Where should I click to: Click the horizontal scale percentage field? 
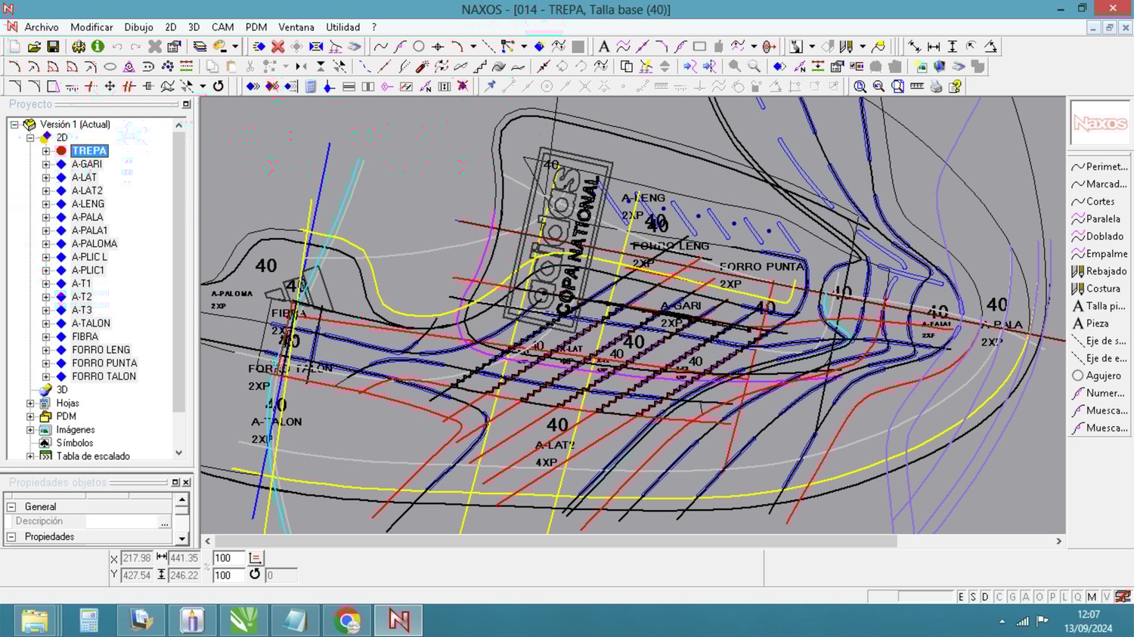pos(228,558)
